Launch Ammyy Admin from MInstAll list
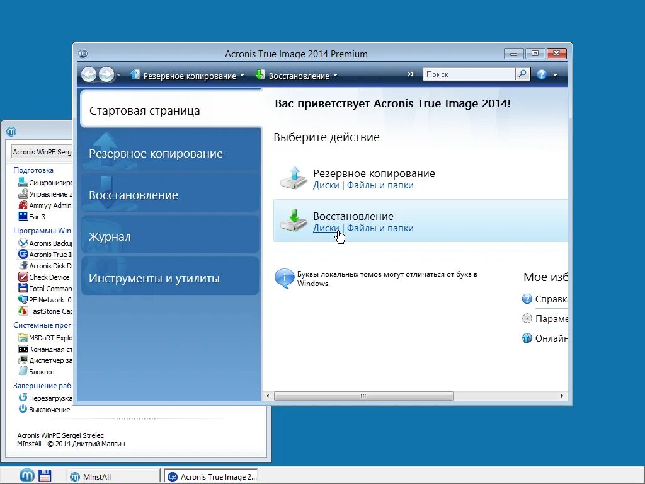This screenshot has width=645, height=484. (45, 205)
